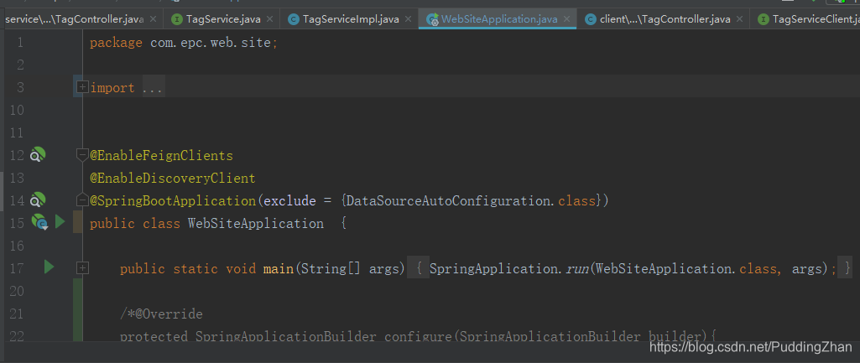Collapse fold marker at @SpringBootApplication line

[82, 200]
